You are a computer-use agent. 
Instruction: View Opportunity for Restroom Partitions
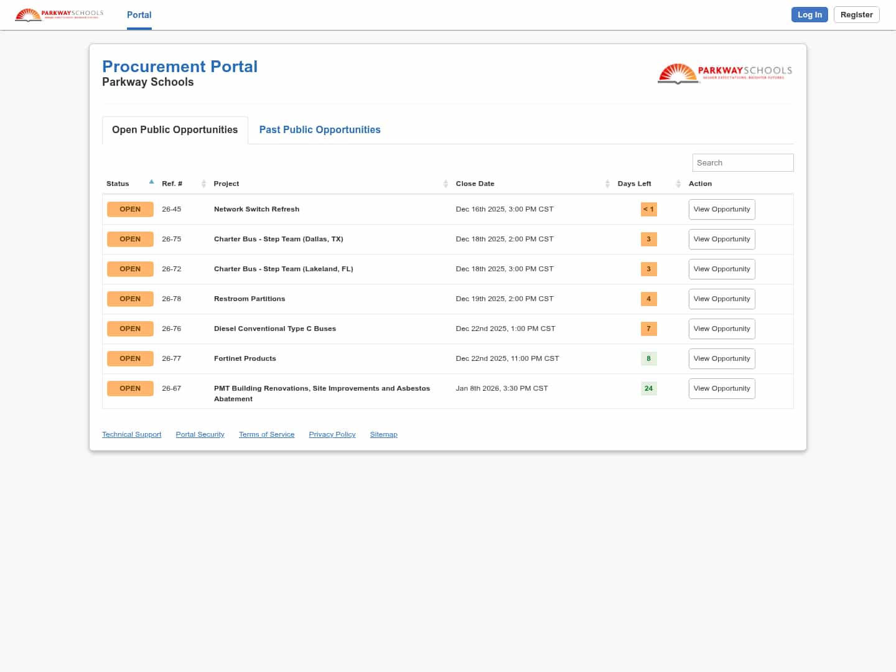(x=722, y=299)
